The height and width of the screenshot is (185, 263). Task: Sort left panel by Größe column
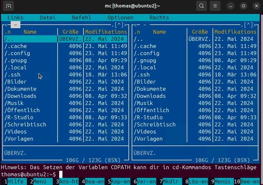(70, 32)
